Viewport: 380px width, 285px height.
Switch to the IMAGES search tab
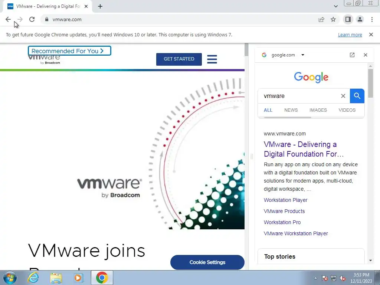318,110
